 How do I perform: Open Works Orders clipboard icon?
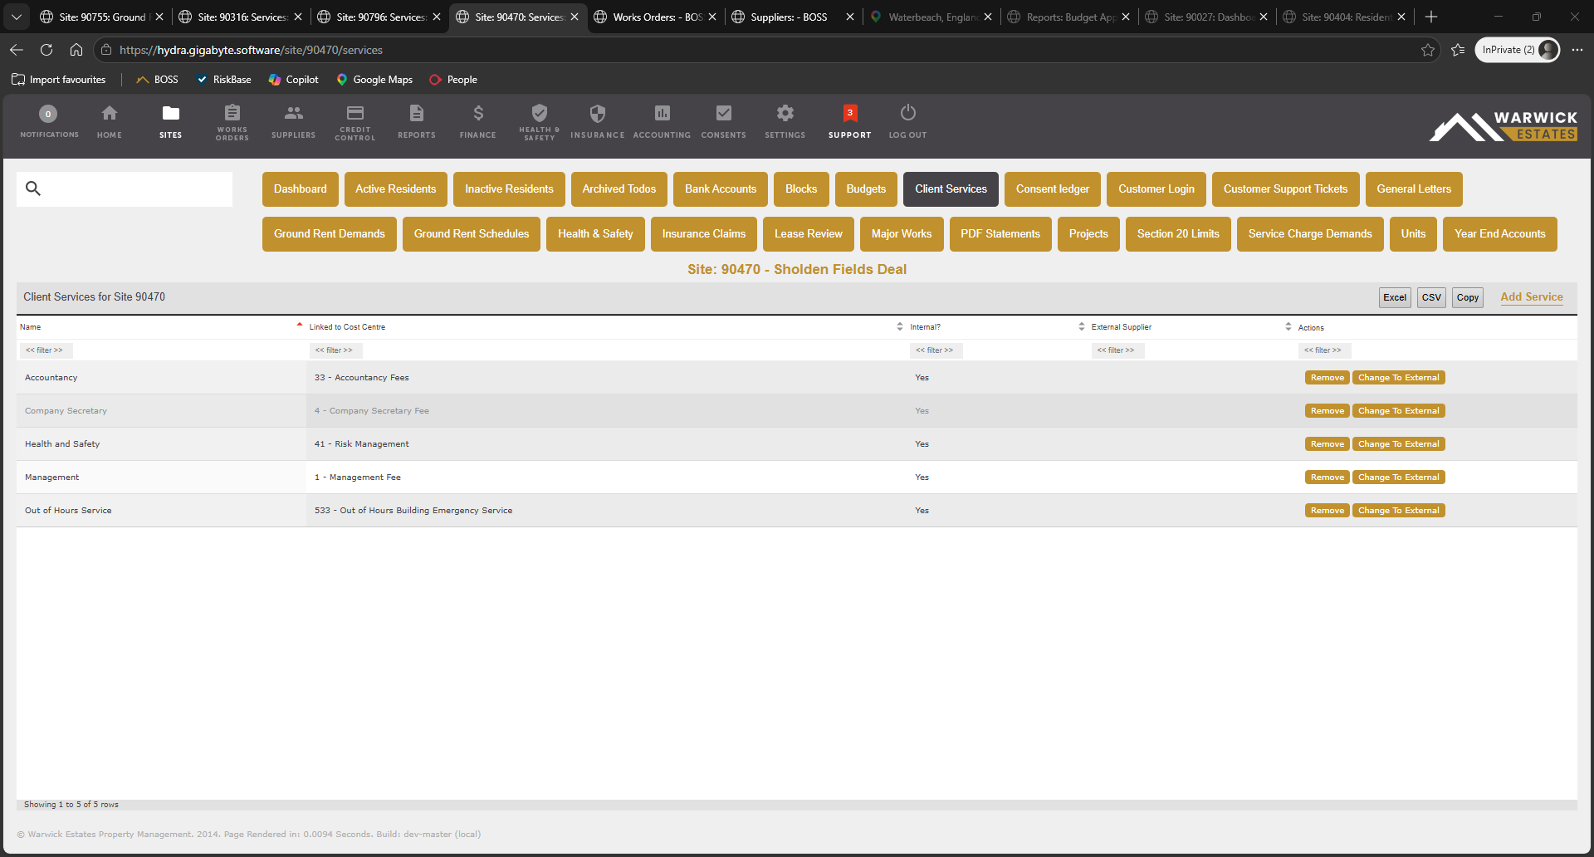point(232,112)
